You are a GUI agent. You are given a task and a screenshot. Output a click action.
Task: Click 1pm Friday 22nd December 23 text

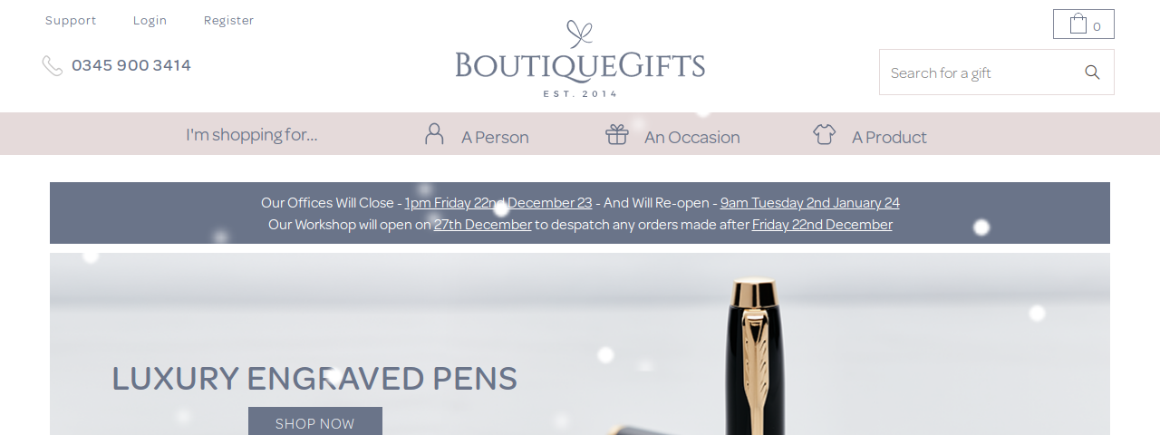[498, 203]
